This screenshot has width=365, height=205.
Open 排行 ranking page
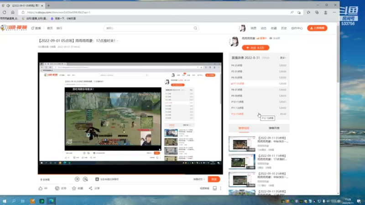59,28
